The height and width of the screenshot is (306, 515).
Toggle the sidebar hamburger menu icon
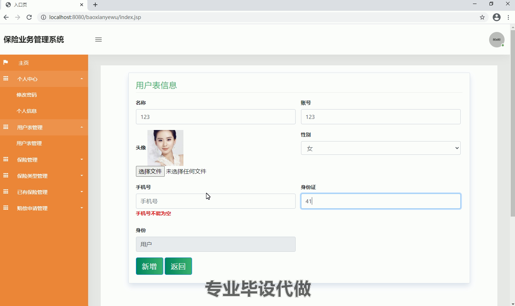(x=99, y=40)
